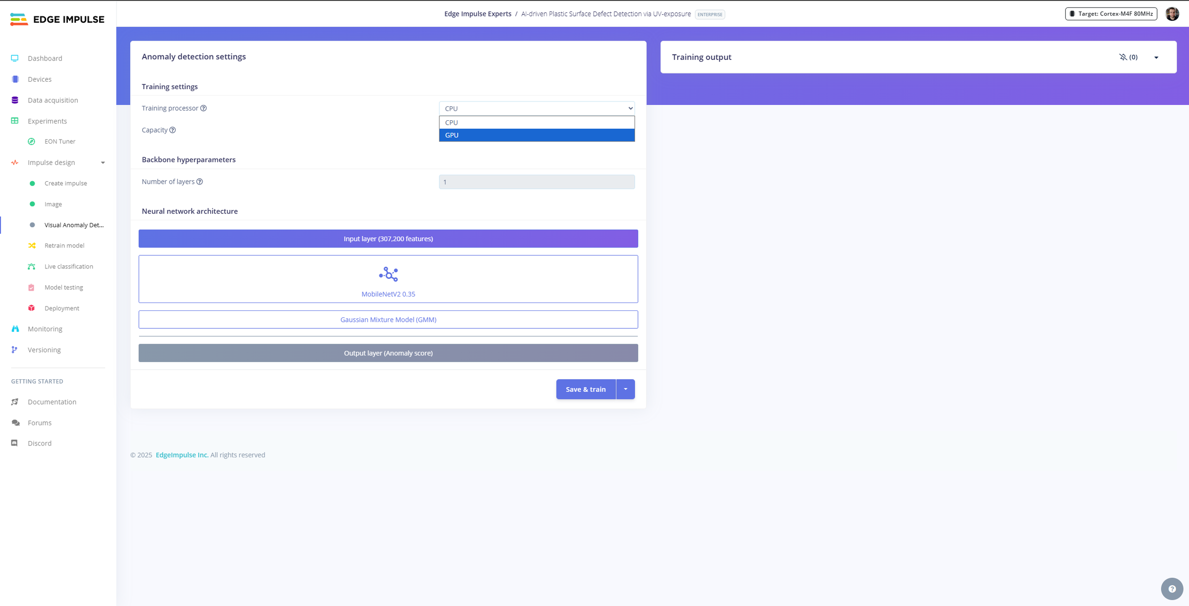
Task: Click the Data acquisition database icon
Action: (15, 100)
